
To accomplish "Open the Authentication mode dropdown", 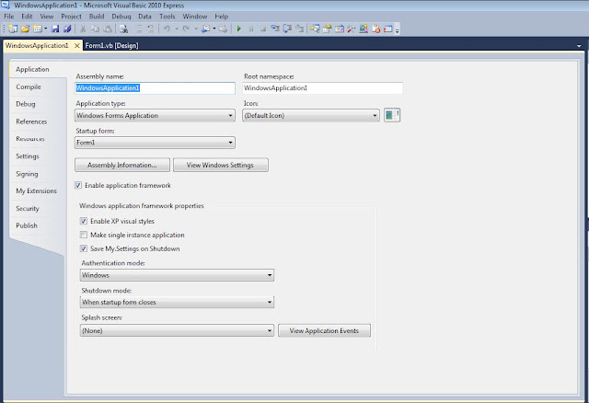I will click(x=177, y=275).
